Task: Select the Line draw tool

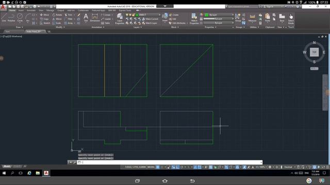Action: 4,17
